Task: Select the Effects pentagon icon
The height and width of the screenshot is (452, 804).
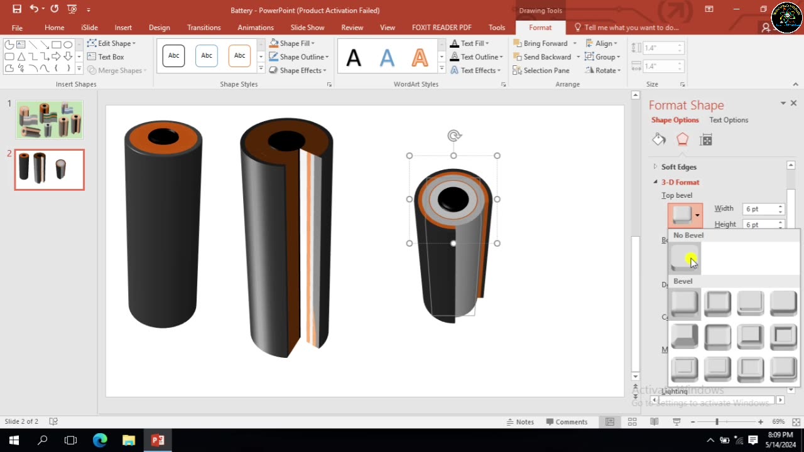Action: (x=682, y=139)
